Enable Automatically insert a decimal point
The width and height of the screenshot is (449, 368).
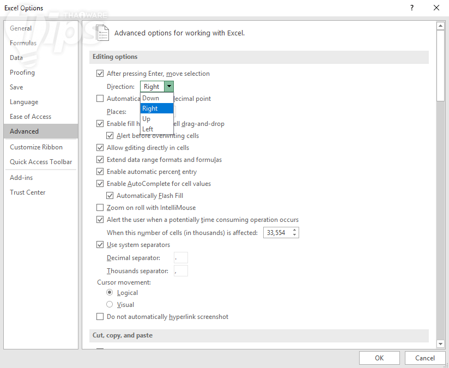point(100,99)
